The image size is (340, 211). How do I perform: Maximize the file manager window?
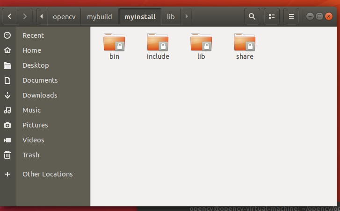point(319,16)
